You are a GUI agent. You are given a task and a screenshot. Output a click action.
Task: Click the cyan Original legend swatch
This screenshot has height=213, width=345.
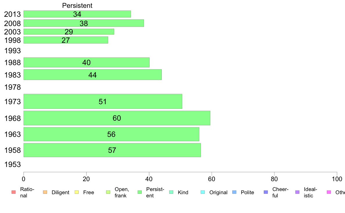[x=203, y=192]
